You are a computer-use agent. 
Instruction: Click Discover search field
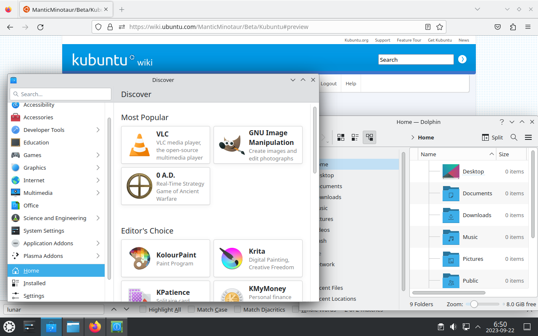point(61,94)
